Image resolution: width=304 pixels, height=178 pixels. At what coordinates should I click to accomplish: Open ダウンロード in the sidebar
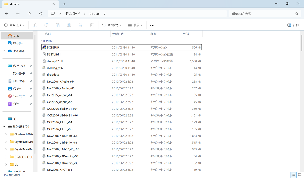click(16, 73)
